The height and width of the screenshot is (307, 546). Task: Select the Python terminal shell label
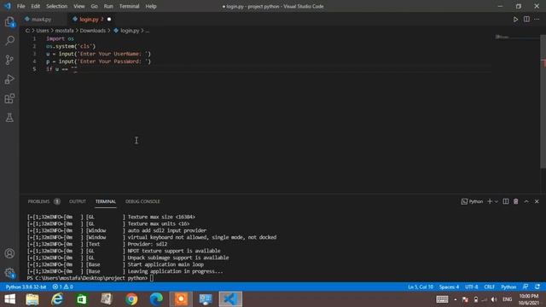472,201
